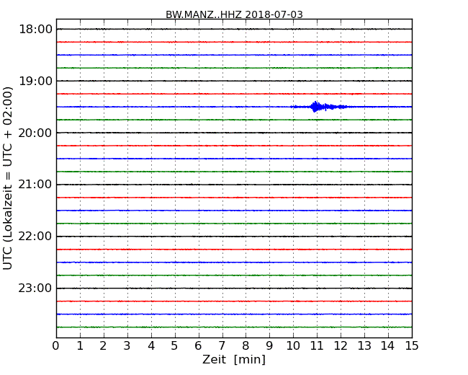This screenshot has width=468, height=375.
Task: Click the x-axis tick label 8
Action: pos(246,345)
